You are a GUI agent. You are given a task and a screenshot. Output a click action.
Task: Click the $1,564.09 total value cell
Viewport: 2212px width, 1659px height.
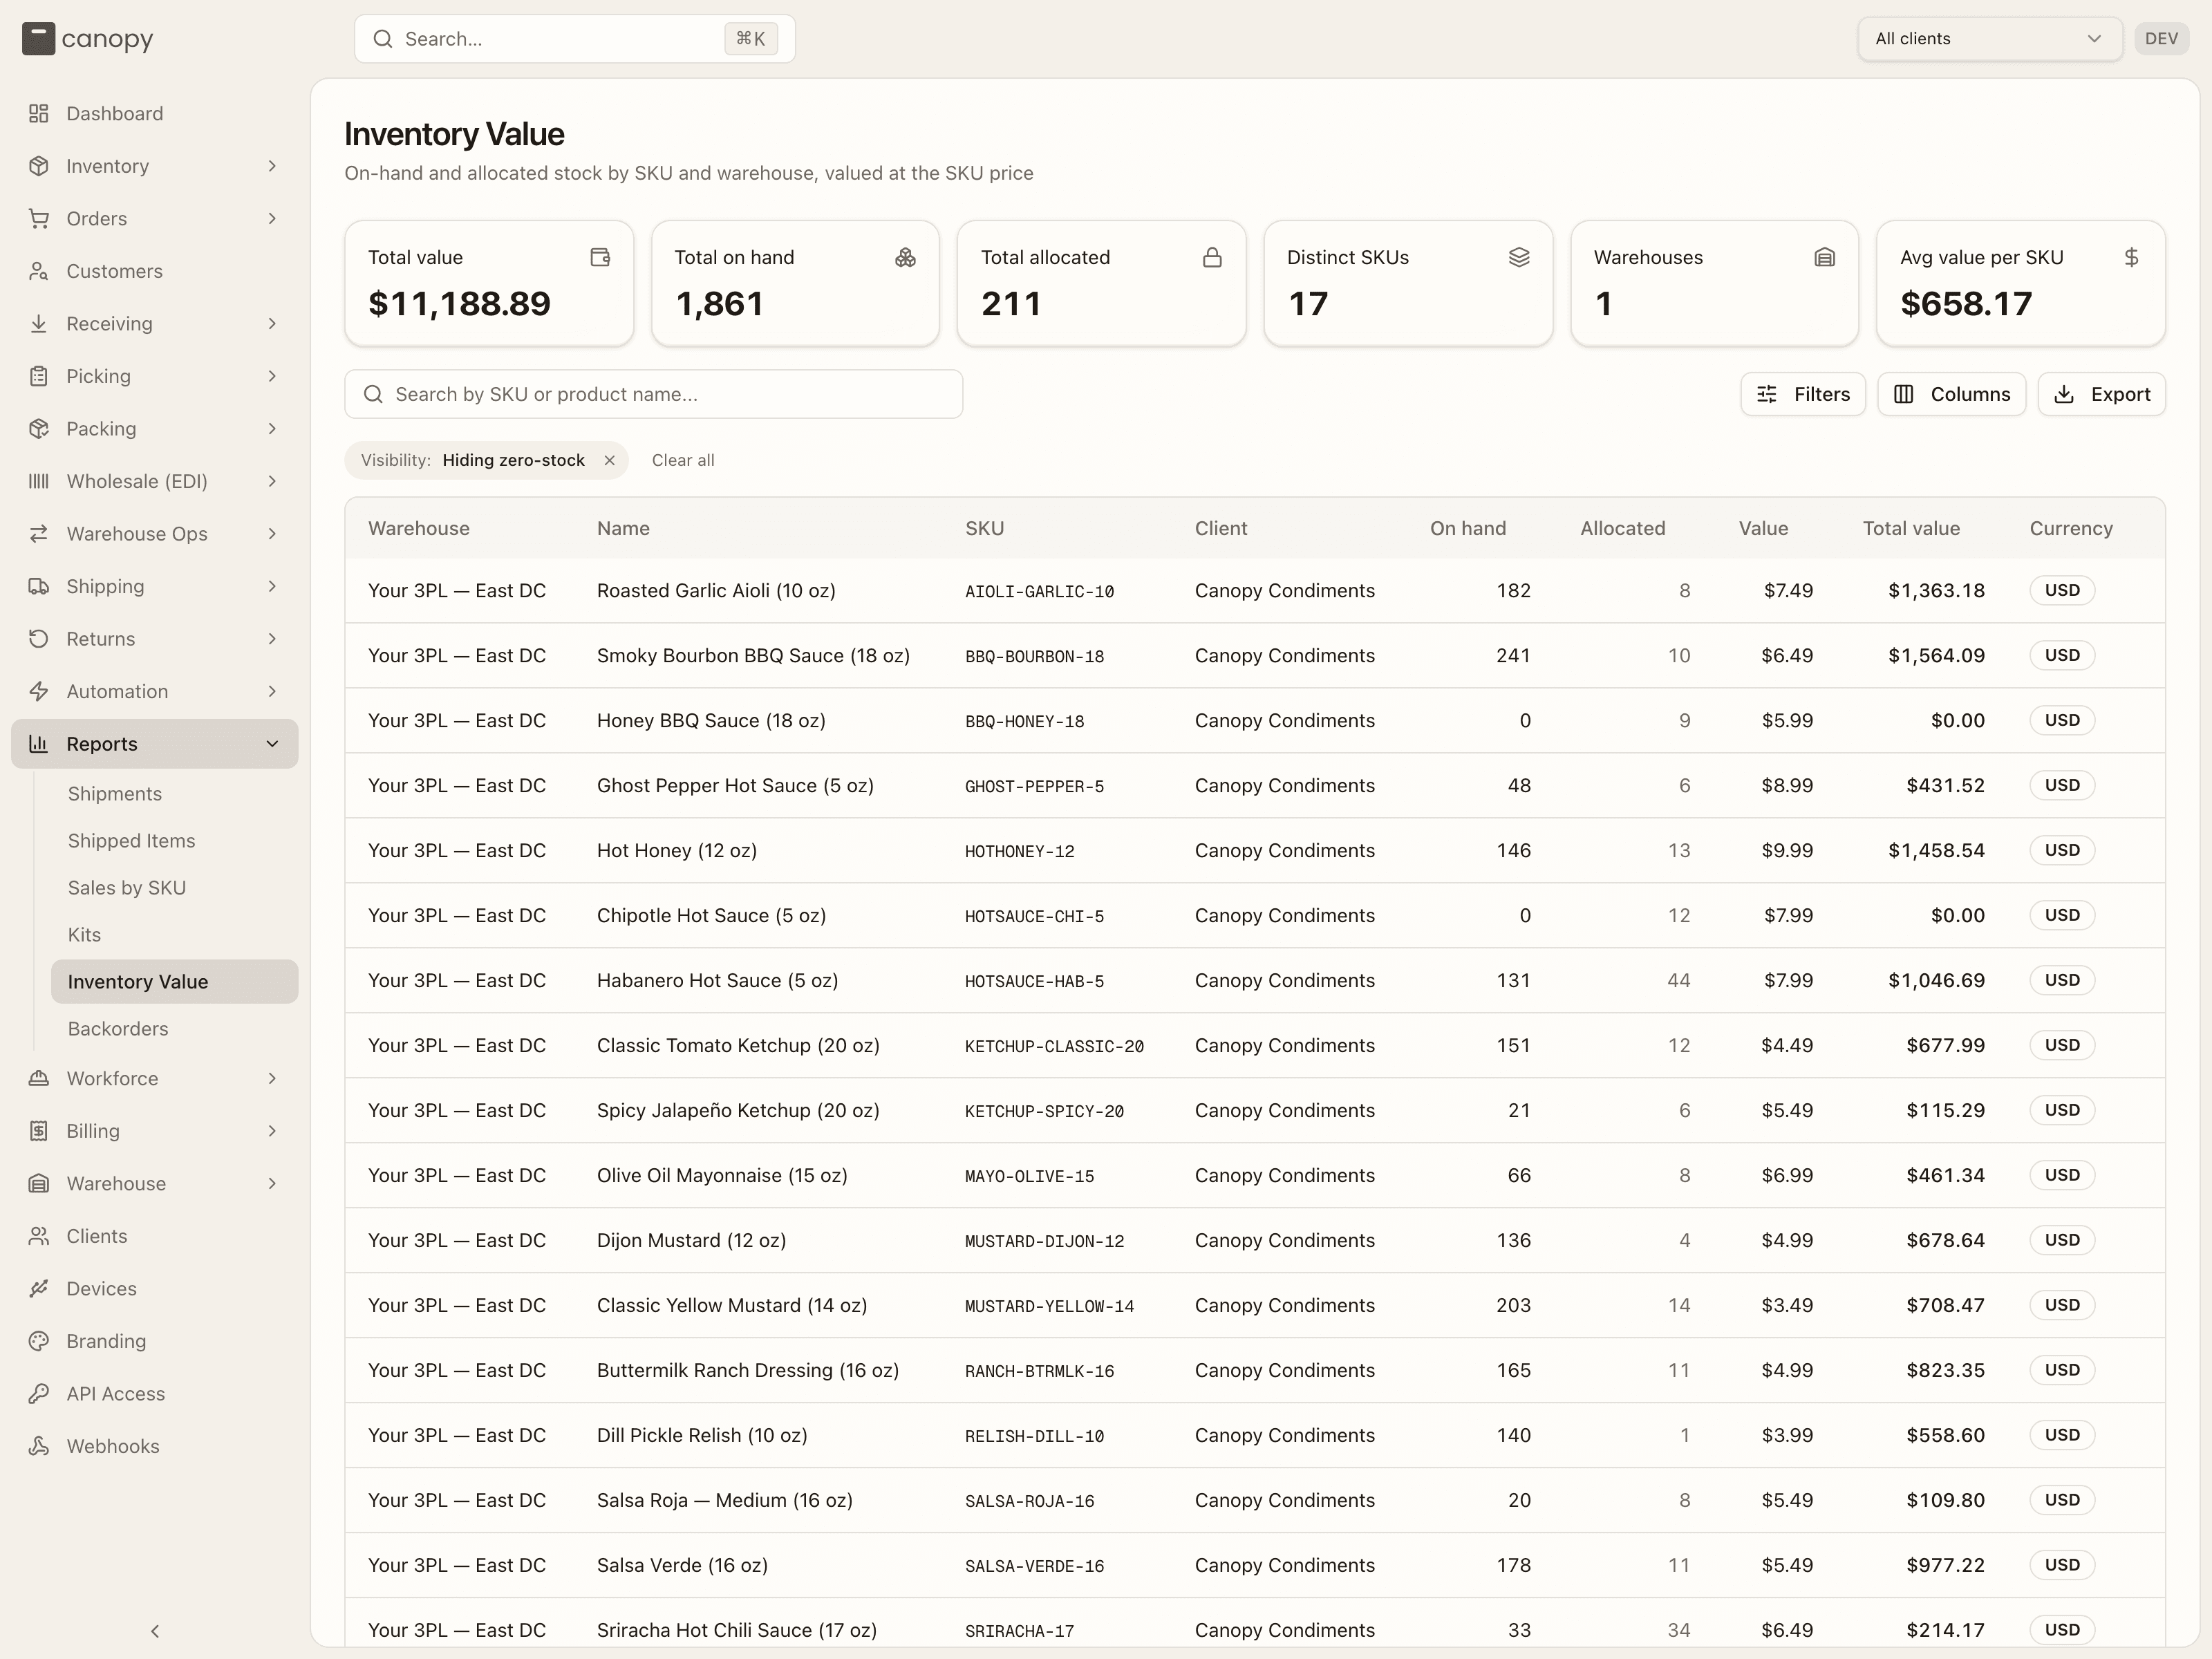tap(1936, 655)
